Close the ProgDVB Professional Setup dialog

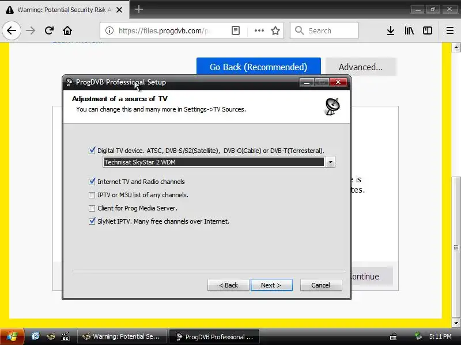pyautogui.click(x=338, y=82)
